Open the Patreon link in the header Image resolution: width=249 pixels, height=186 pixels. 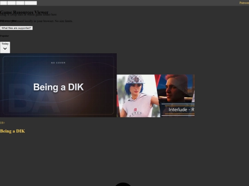point(244,3)
